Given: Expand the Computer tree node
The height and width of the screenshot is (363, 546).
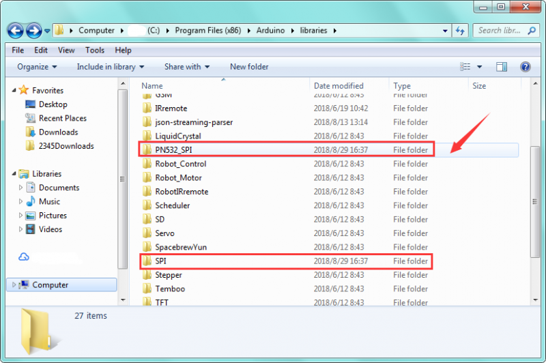Looking at the screenshot, I should click(x=12, y=285).
